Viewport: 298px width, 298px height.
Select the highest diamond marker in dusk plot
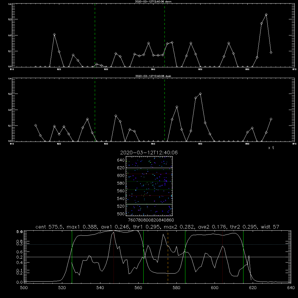click(x=200, y=94)
